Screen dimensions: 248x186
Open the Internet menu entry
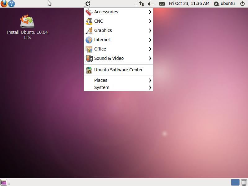click(x=118, y=40)
